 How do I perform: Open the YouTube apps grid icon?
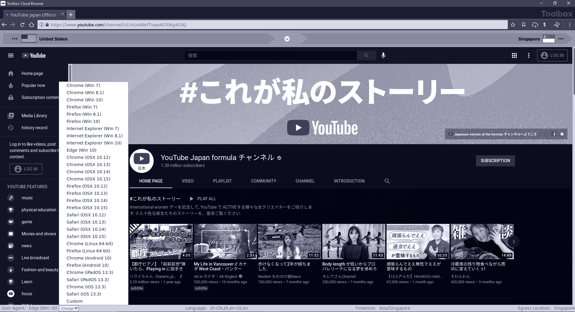pyautogui.click(x=514, y=55)
